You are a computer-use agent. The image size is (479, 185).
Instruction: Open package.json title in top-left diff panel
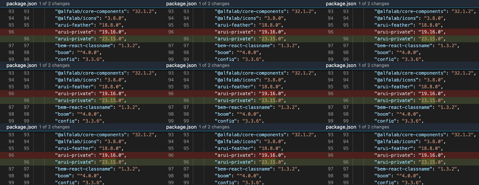click(x=22, y=4)
